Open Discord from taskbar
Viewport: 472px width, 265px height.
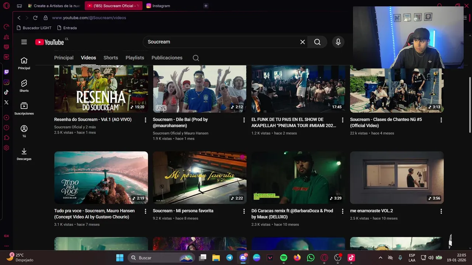tap(243, 258)
